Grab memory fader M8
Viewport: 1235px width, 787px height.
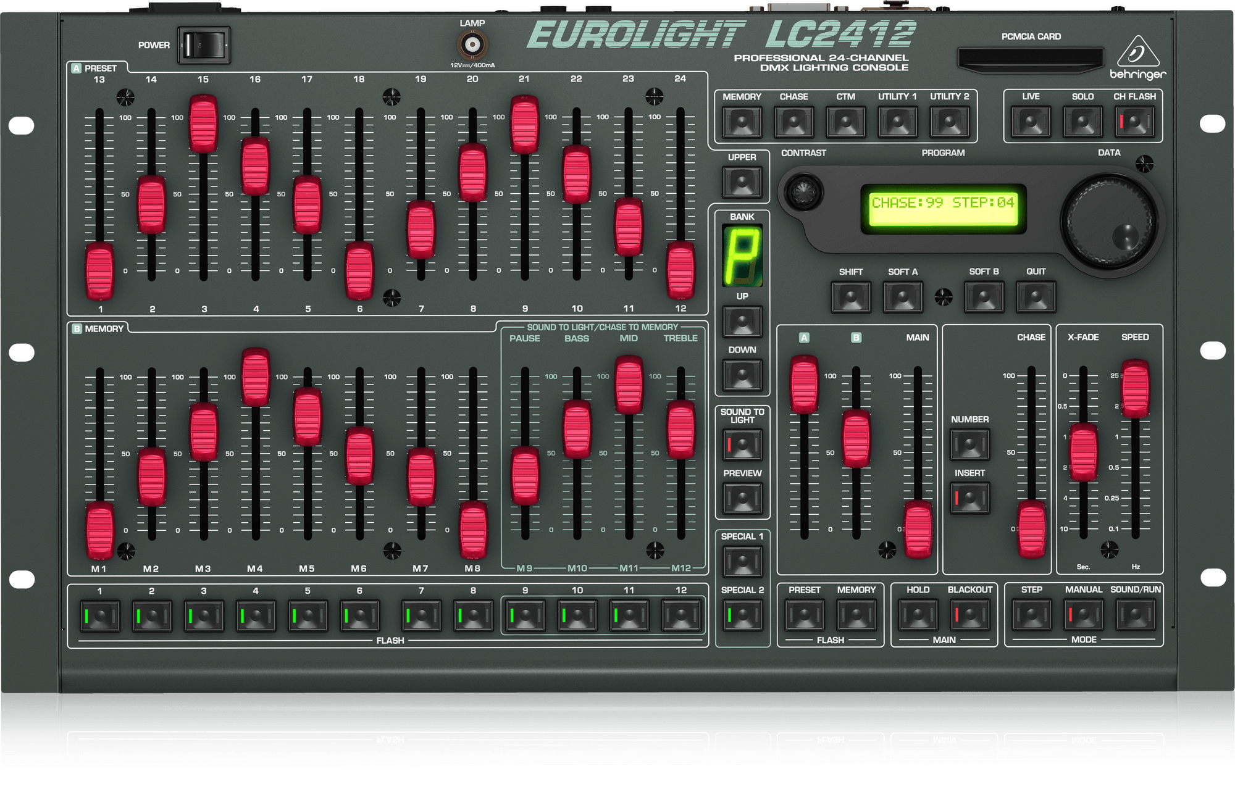(x=473, y=530)
